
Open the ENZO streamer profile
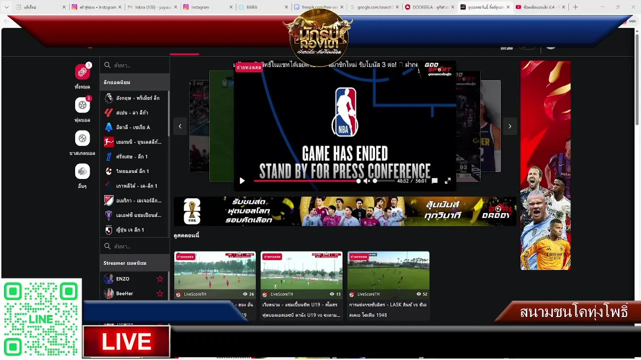(x=123, y=279)
